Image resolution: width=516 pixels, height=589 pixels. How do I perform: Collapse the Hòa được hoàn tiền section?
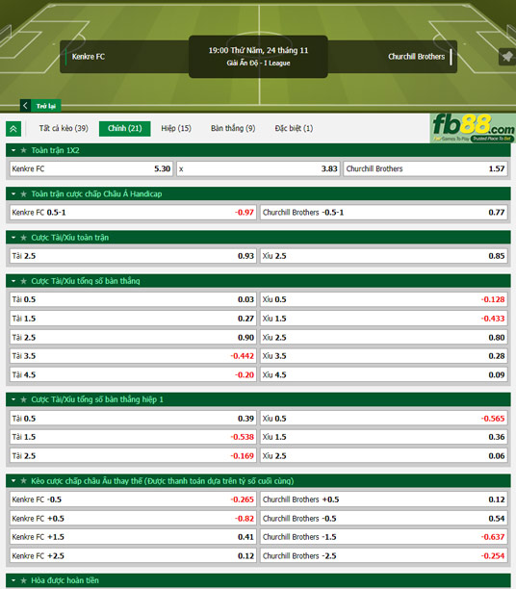(13, 580)
